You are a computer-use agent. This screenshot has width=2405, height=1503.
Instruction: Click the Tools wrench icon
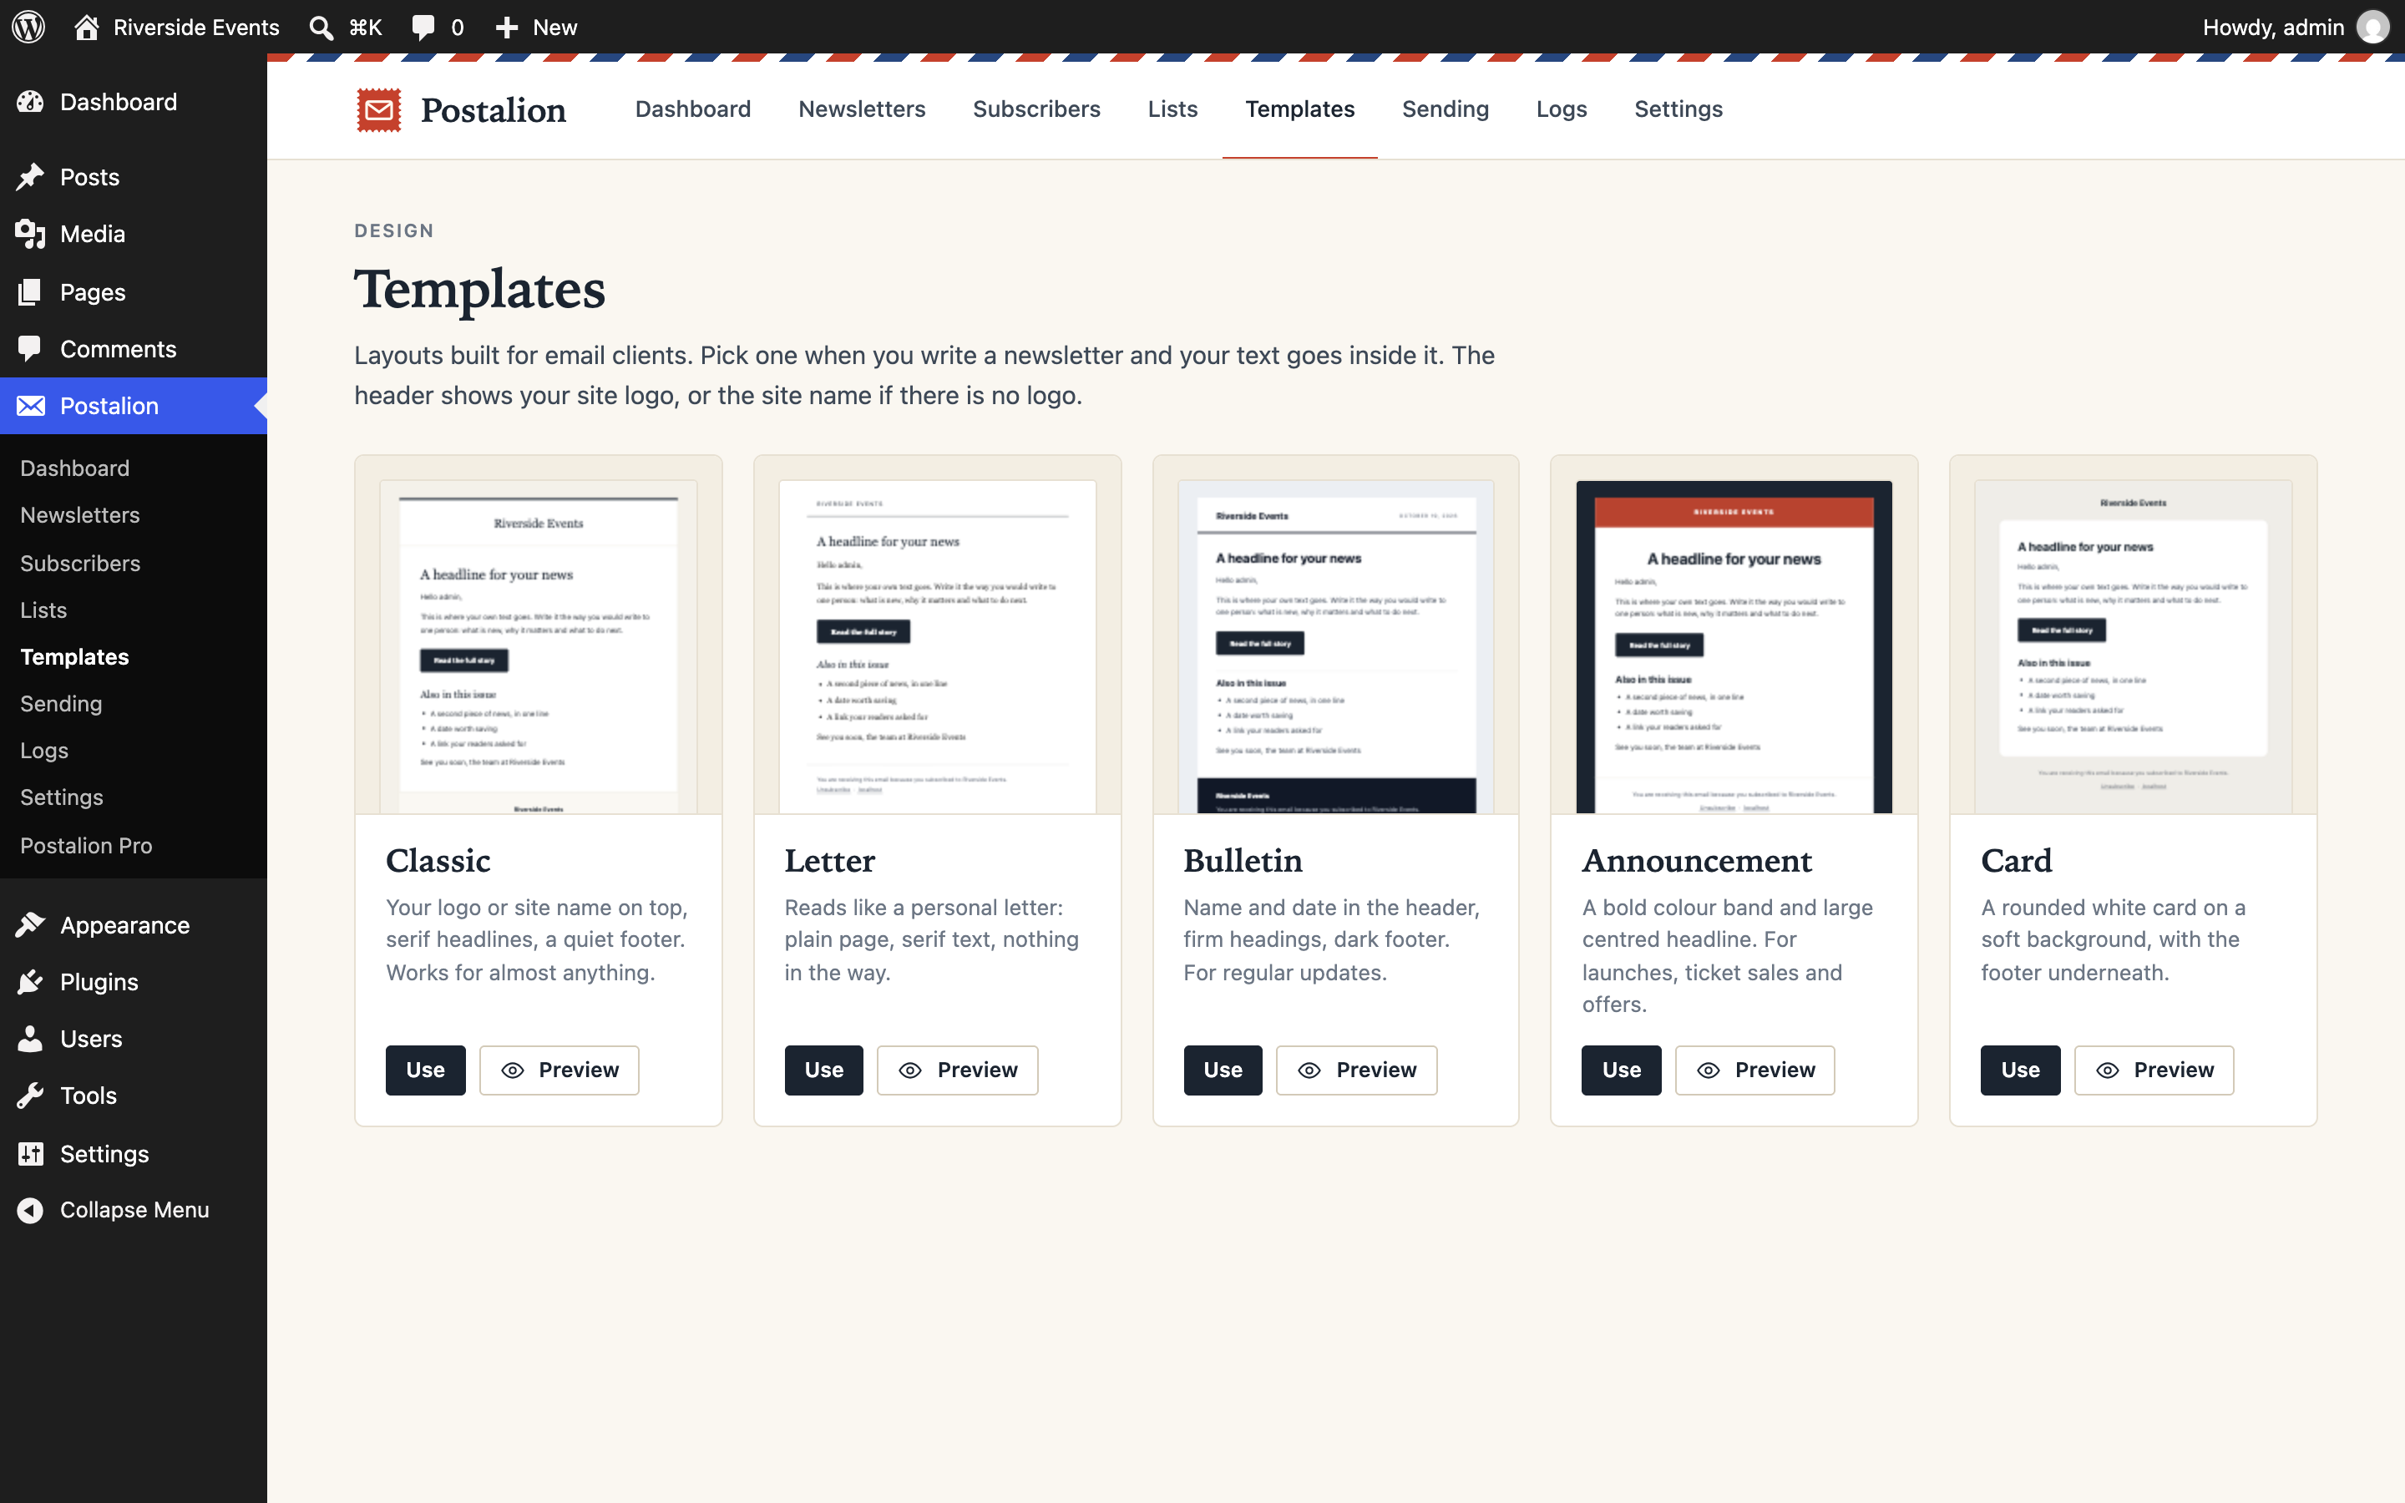[30, 1096]
